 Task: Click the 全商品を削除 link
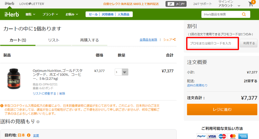(x=148, y=40)
